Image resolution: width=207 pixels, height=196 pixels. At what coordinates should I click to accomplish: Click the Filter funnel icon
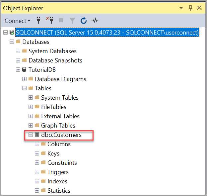click(72, 21)
